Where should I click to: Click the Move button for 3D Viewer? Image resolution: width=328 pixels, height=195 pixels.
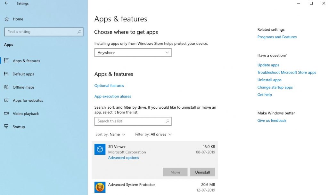coord(175,172)
